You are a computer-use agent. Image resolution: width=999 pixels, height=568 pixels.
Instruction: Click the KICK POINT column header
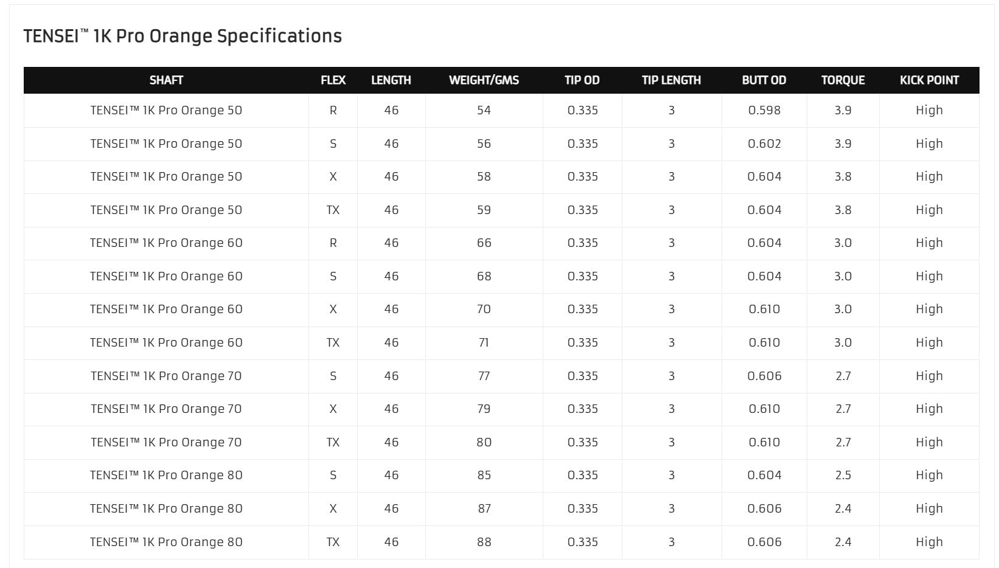[x=929, y=80]
